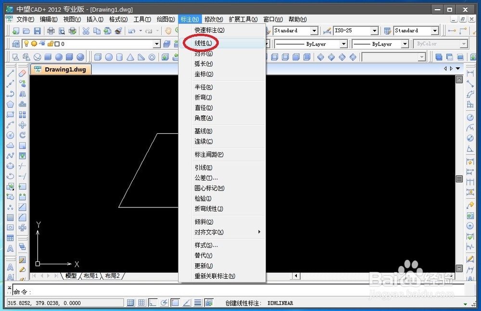Viewport: 481px width, 311px height.
Task: Click the Match Properties brush icon
Action: tap(118, 31)
